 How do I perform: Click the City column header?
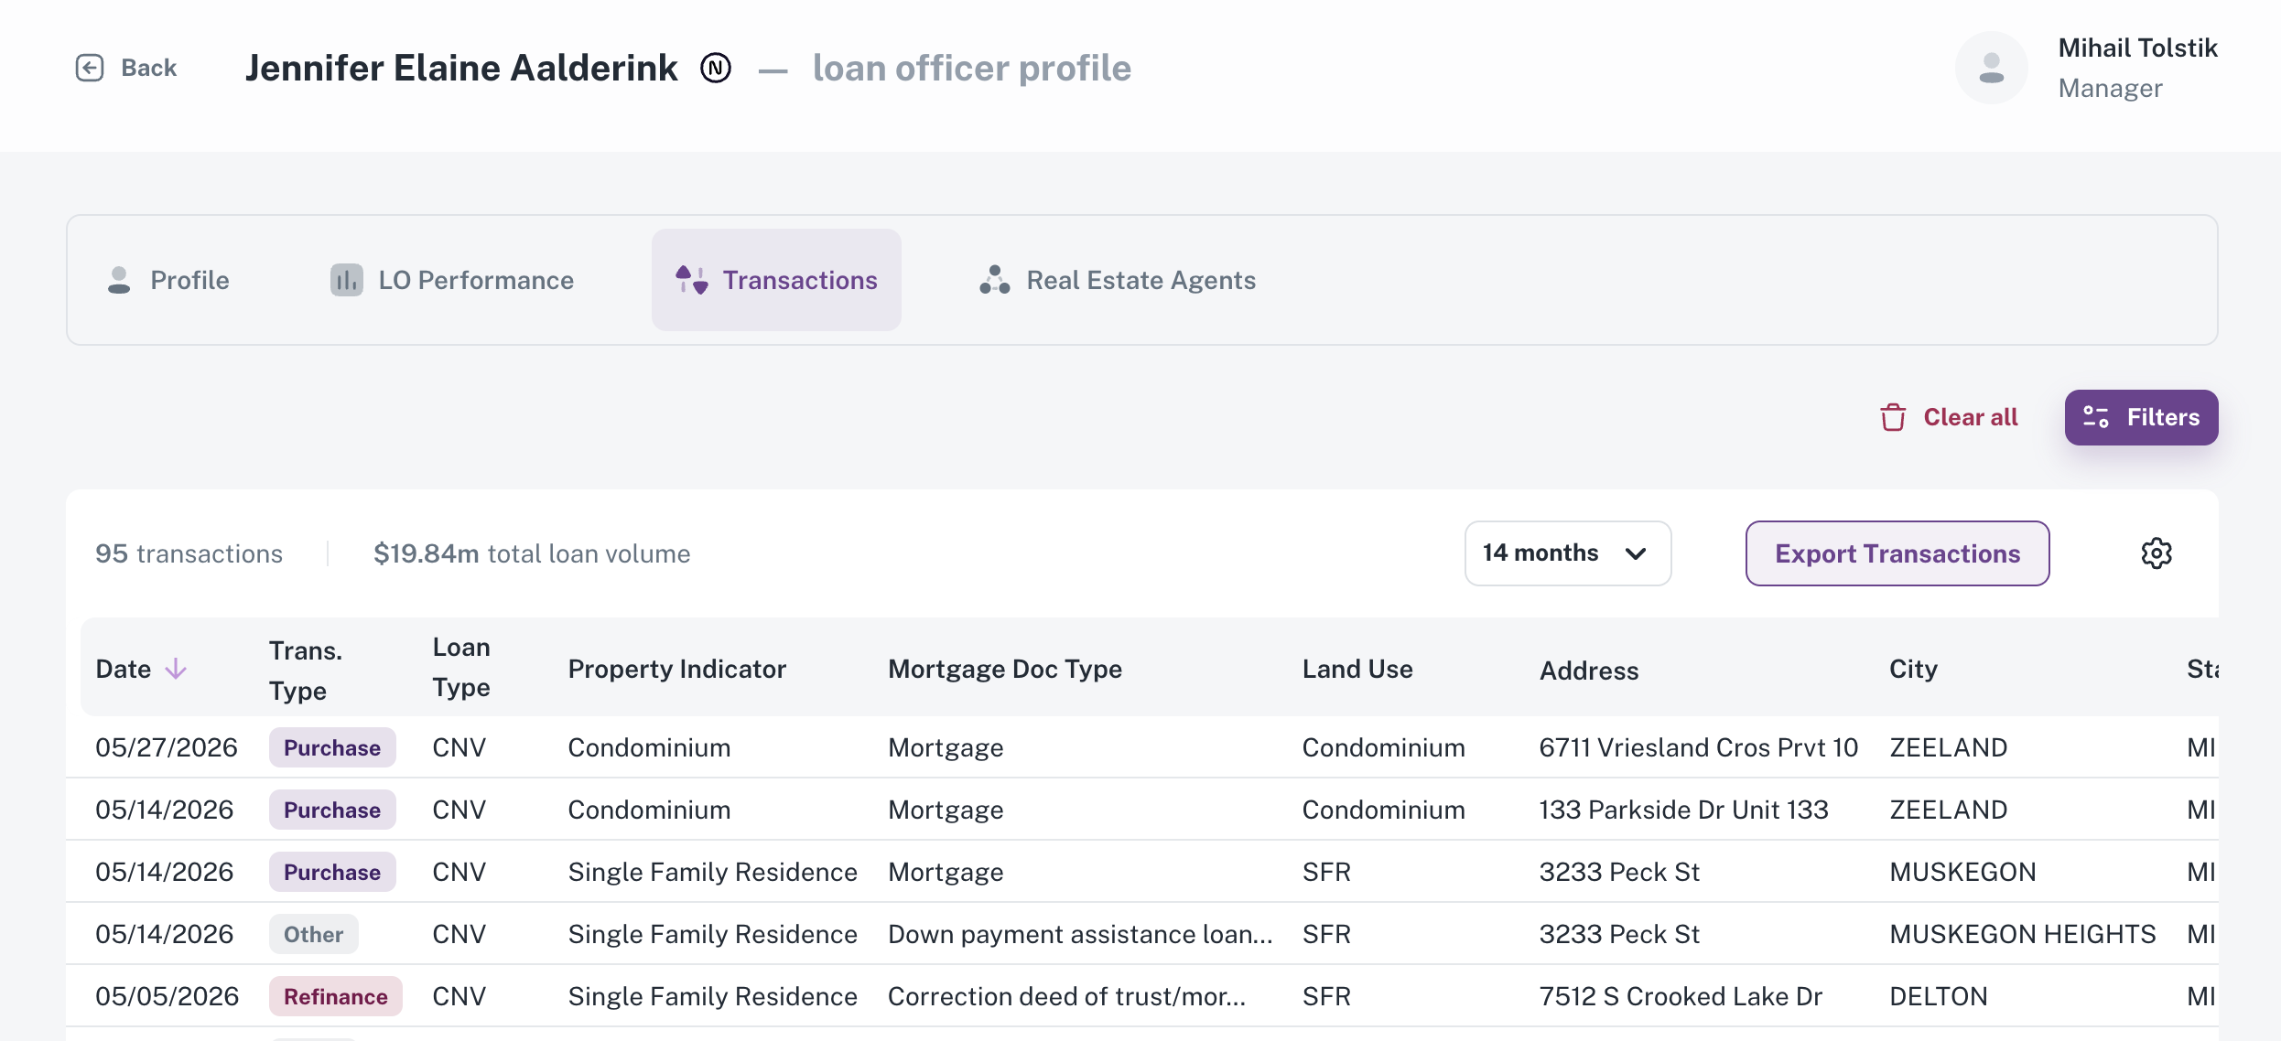[1913, 669]
